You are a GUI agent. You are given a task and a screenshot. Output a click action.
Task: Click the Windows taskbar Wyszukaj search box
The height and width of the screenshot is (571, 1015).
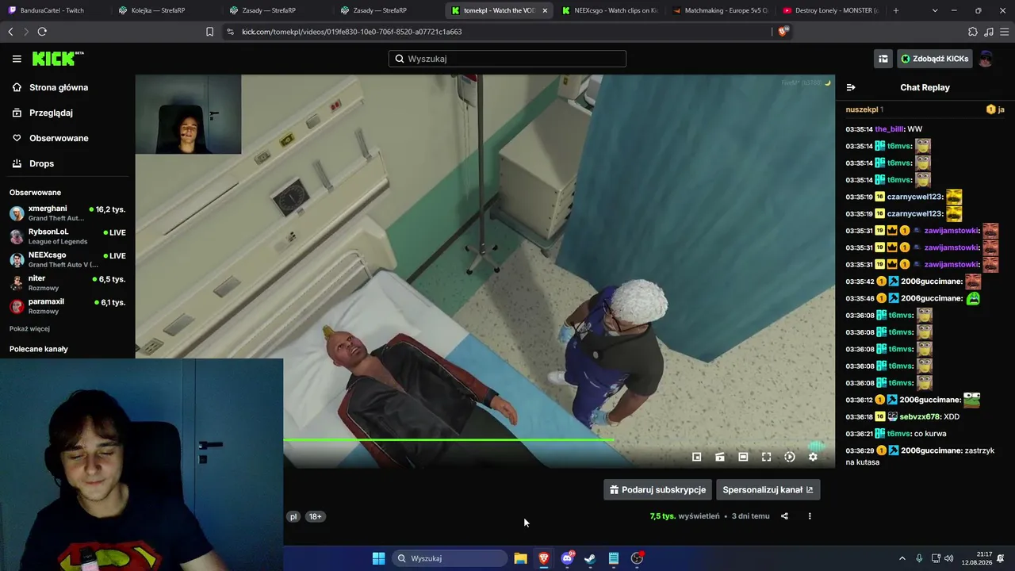point(450,558)
